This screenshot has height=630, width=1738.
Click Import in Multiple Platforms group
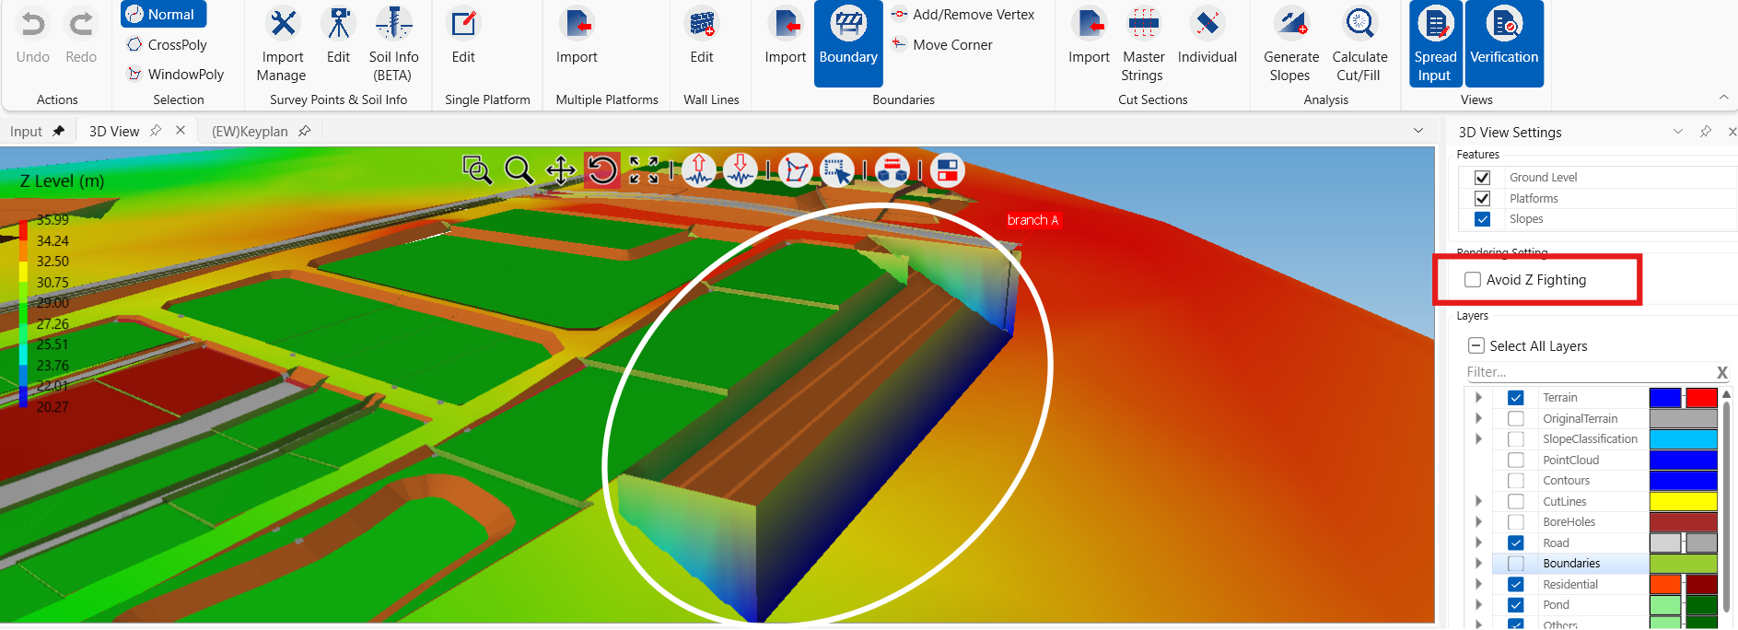coord(577,37)
